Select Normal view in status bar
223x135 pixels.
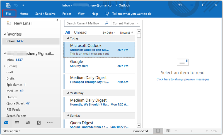(158, 131)
